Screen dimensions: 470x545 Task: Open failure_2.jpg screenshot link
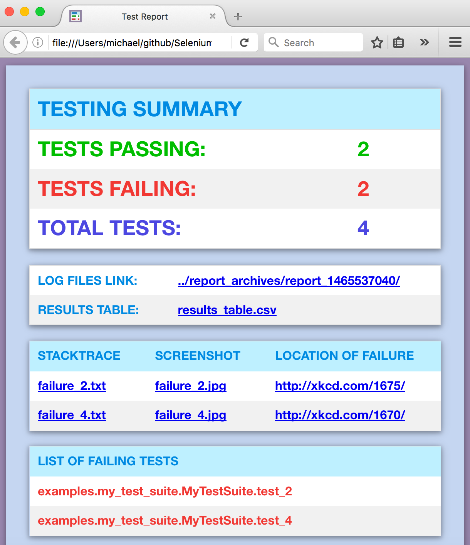[191, 386]
